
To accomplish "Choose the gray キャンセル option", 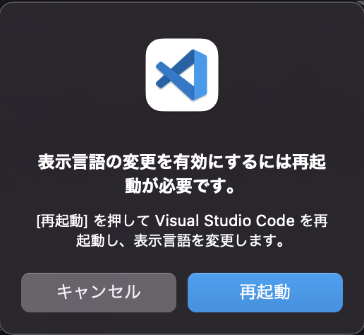I will 99,293.
